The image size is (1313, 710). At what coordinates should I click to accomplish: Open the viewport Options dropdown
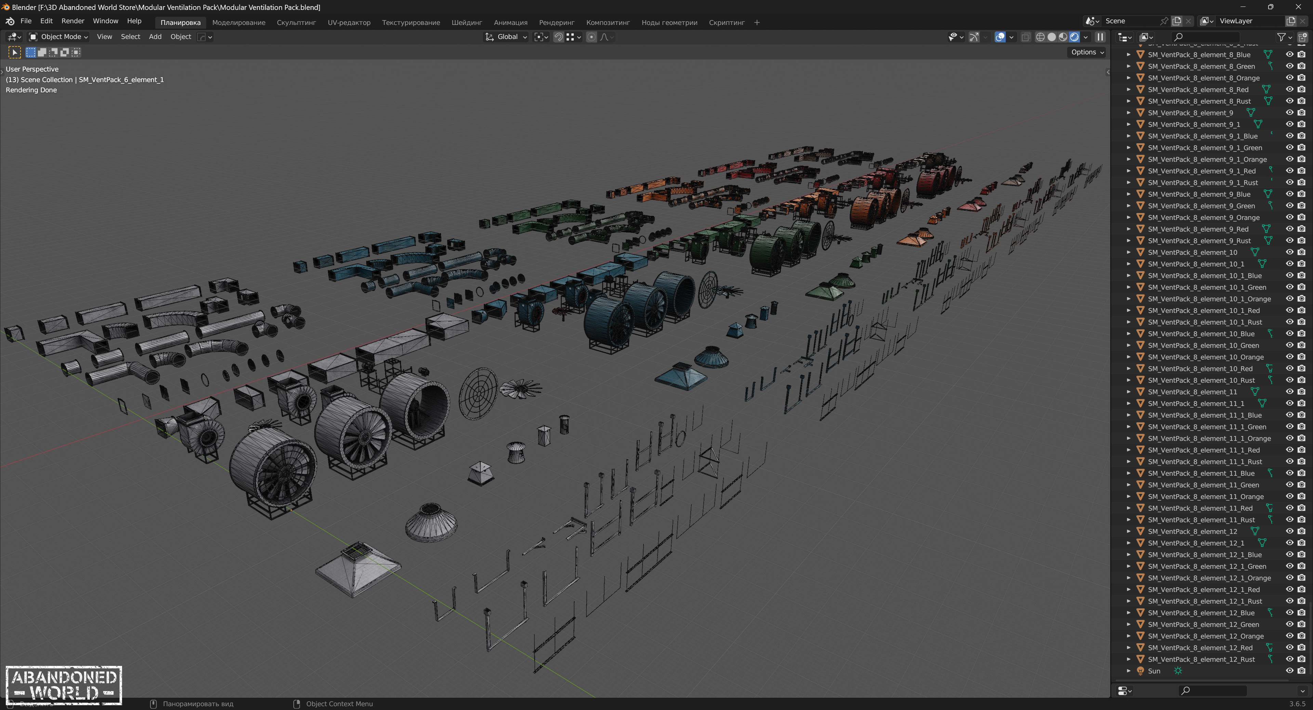1087,52
